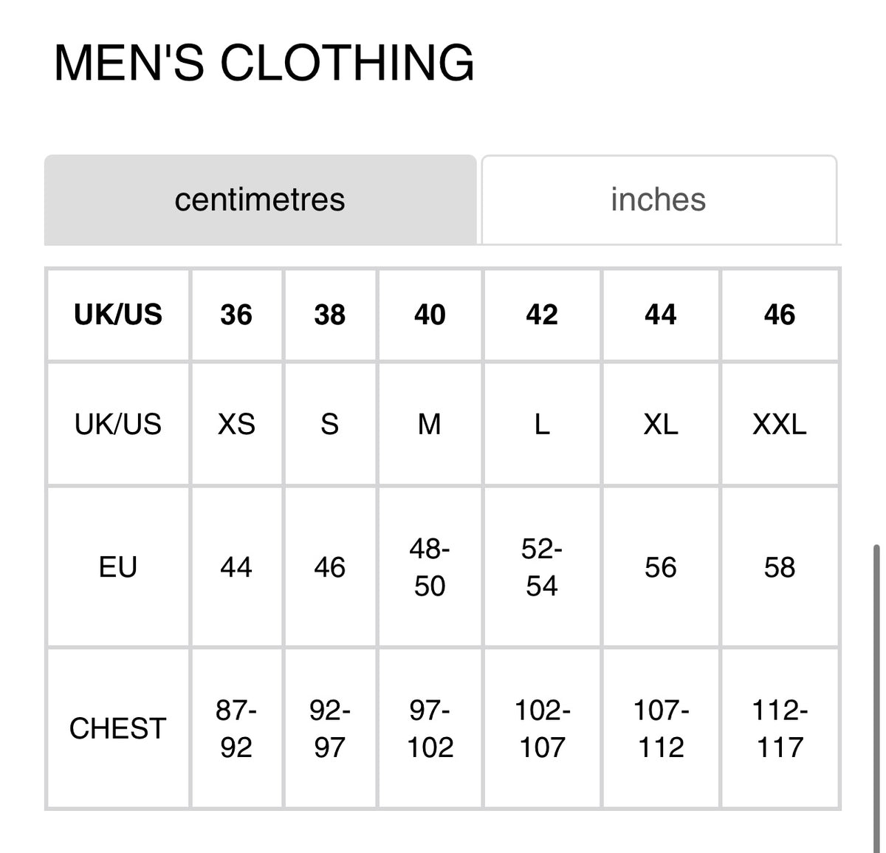
Task: Click the EU 48-50 cell
Action: tap(430, 567)
